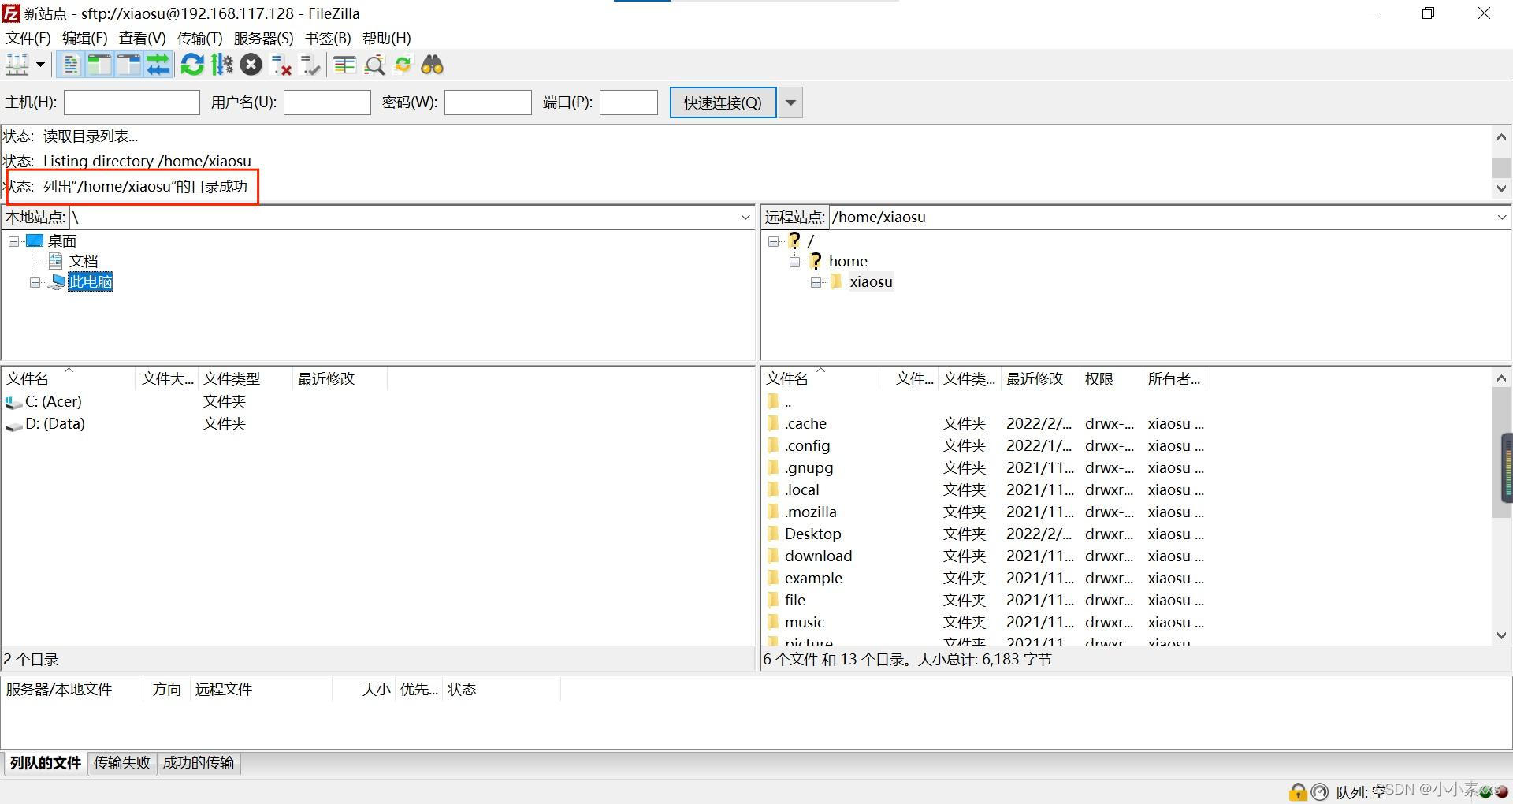The height and width of the screenshot is (804, 1513).
Task: Open the 本地站点 path dropdown
Action: (x=745, y=217)
